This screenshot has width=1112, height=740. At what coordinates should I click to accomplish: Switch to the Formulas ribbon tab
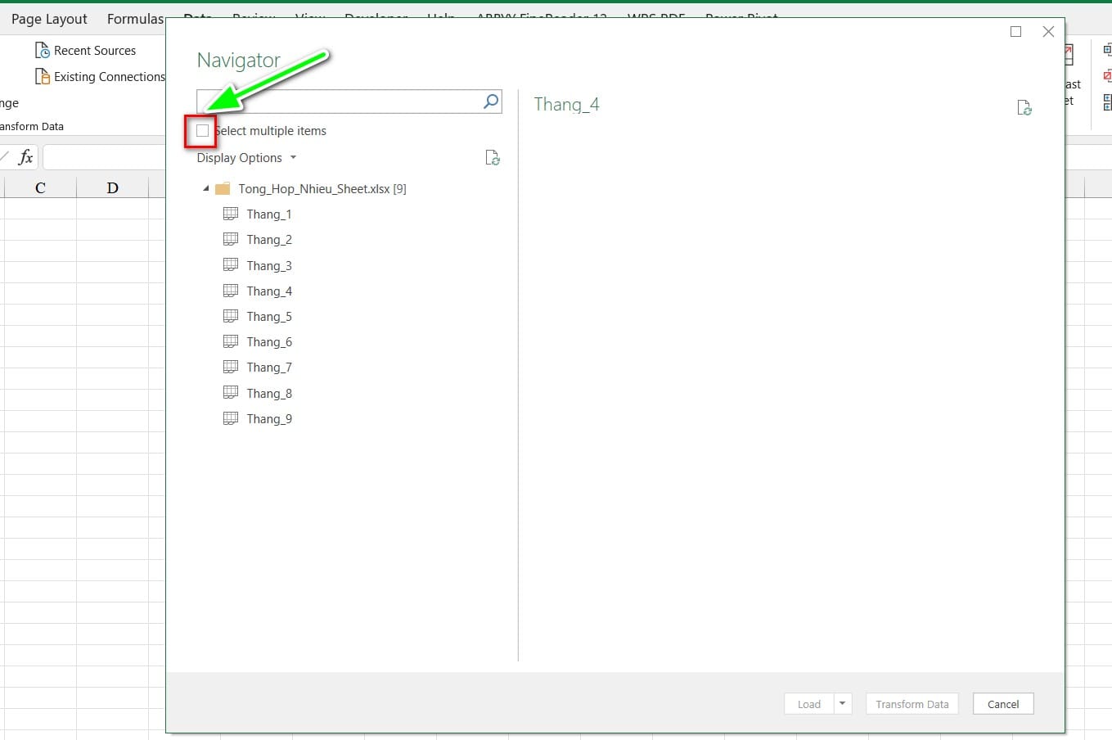[x=135, y=19]
